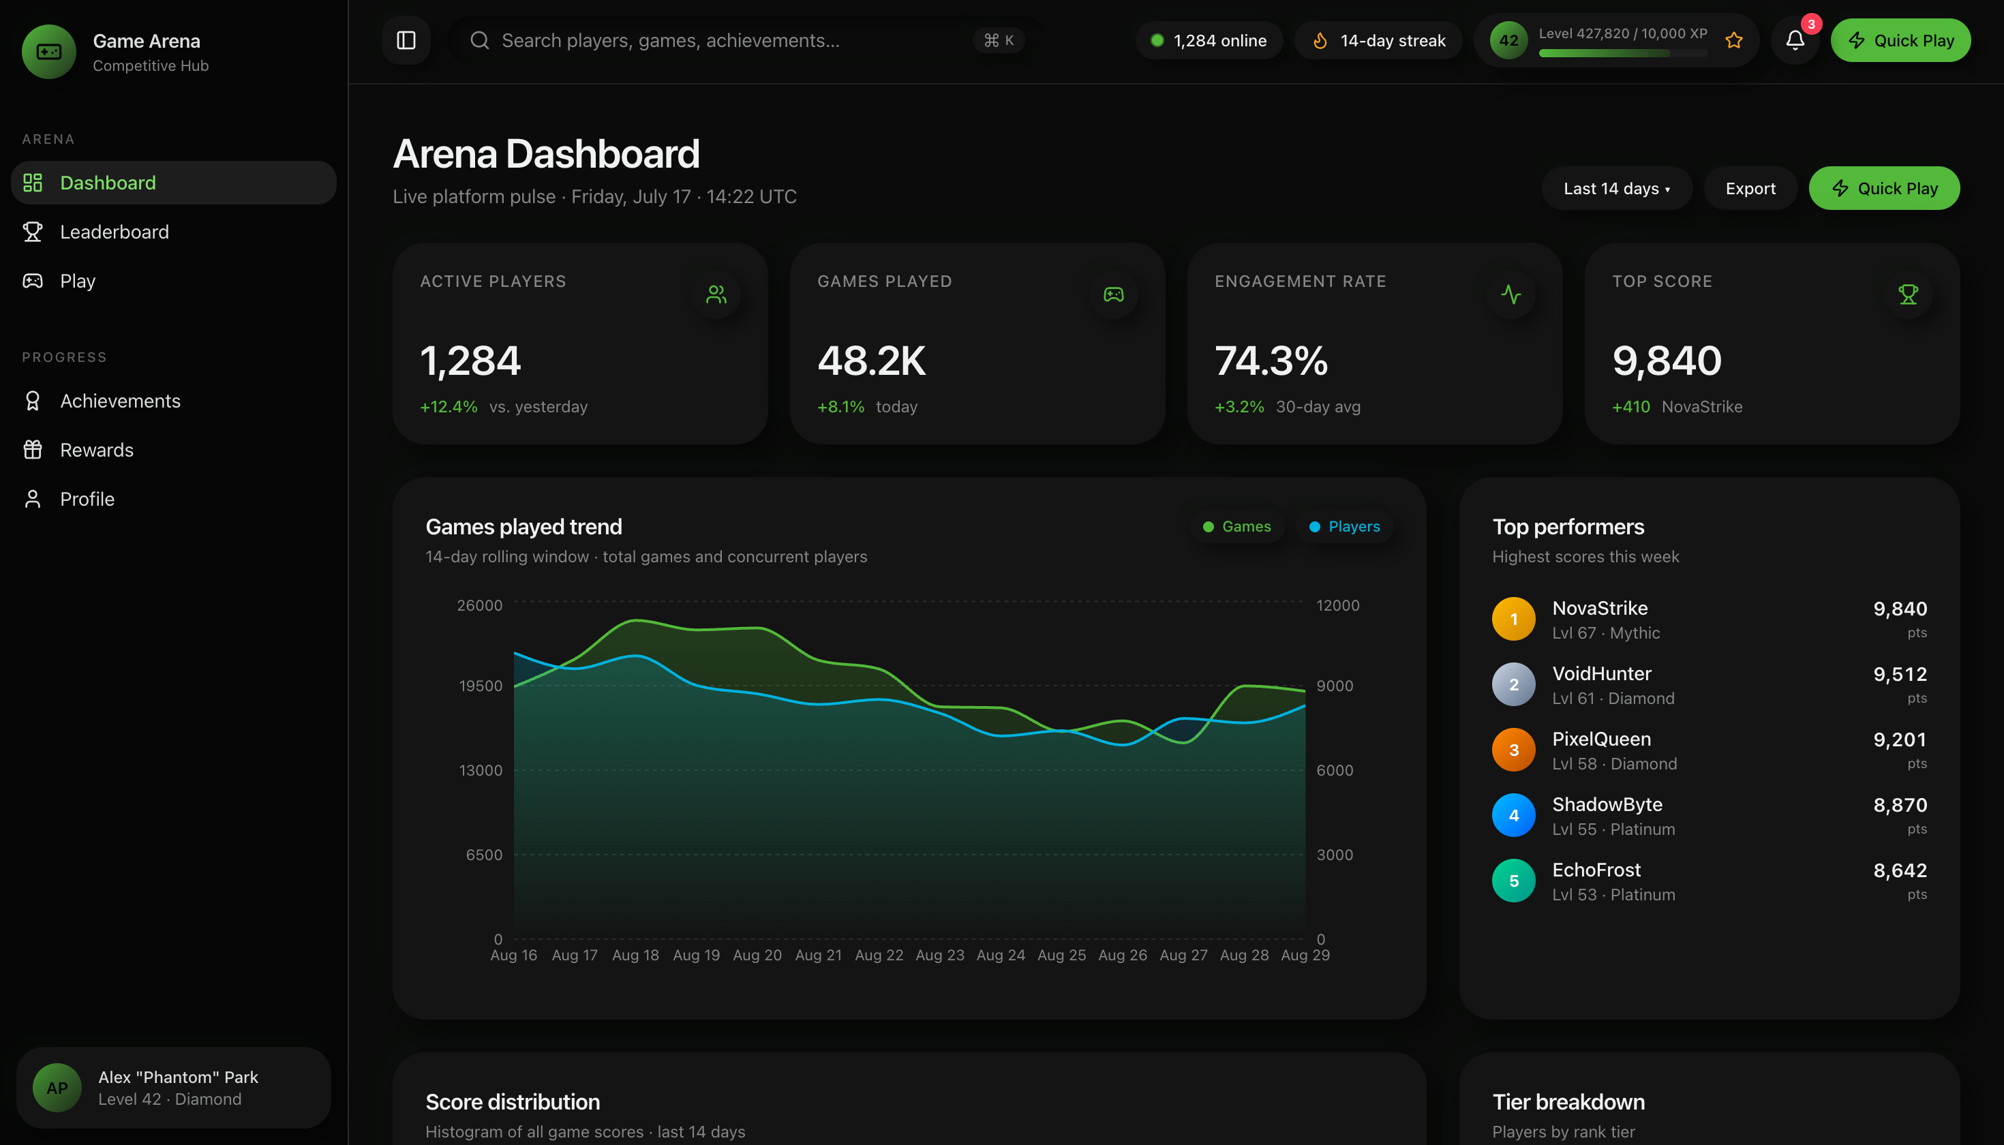
Task: Click the Top performers heading
Action: [1568, 526]
